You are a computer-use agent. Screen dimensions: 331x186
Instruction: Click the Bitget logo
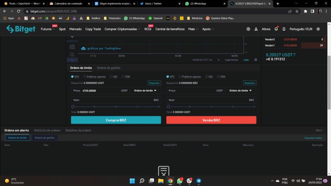pyautogui.click(x=21, y=29)
